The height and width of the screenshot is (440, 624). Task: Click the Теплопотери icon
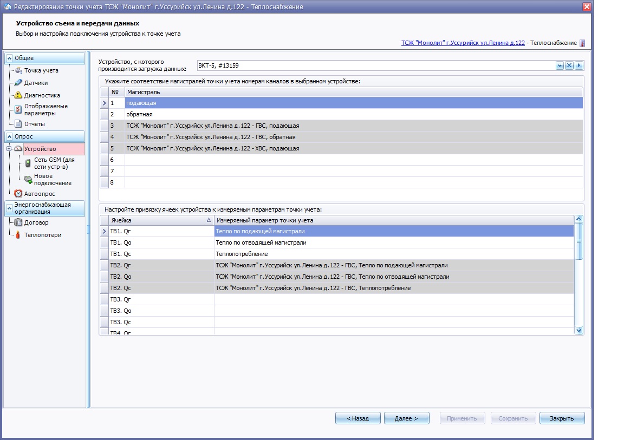(18, 235)
